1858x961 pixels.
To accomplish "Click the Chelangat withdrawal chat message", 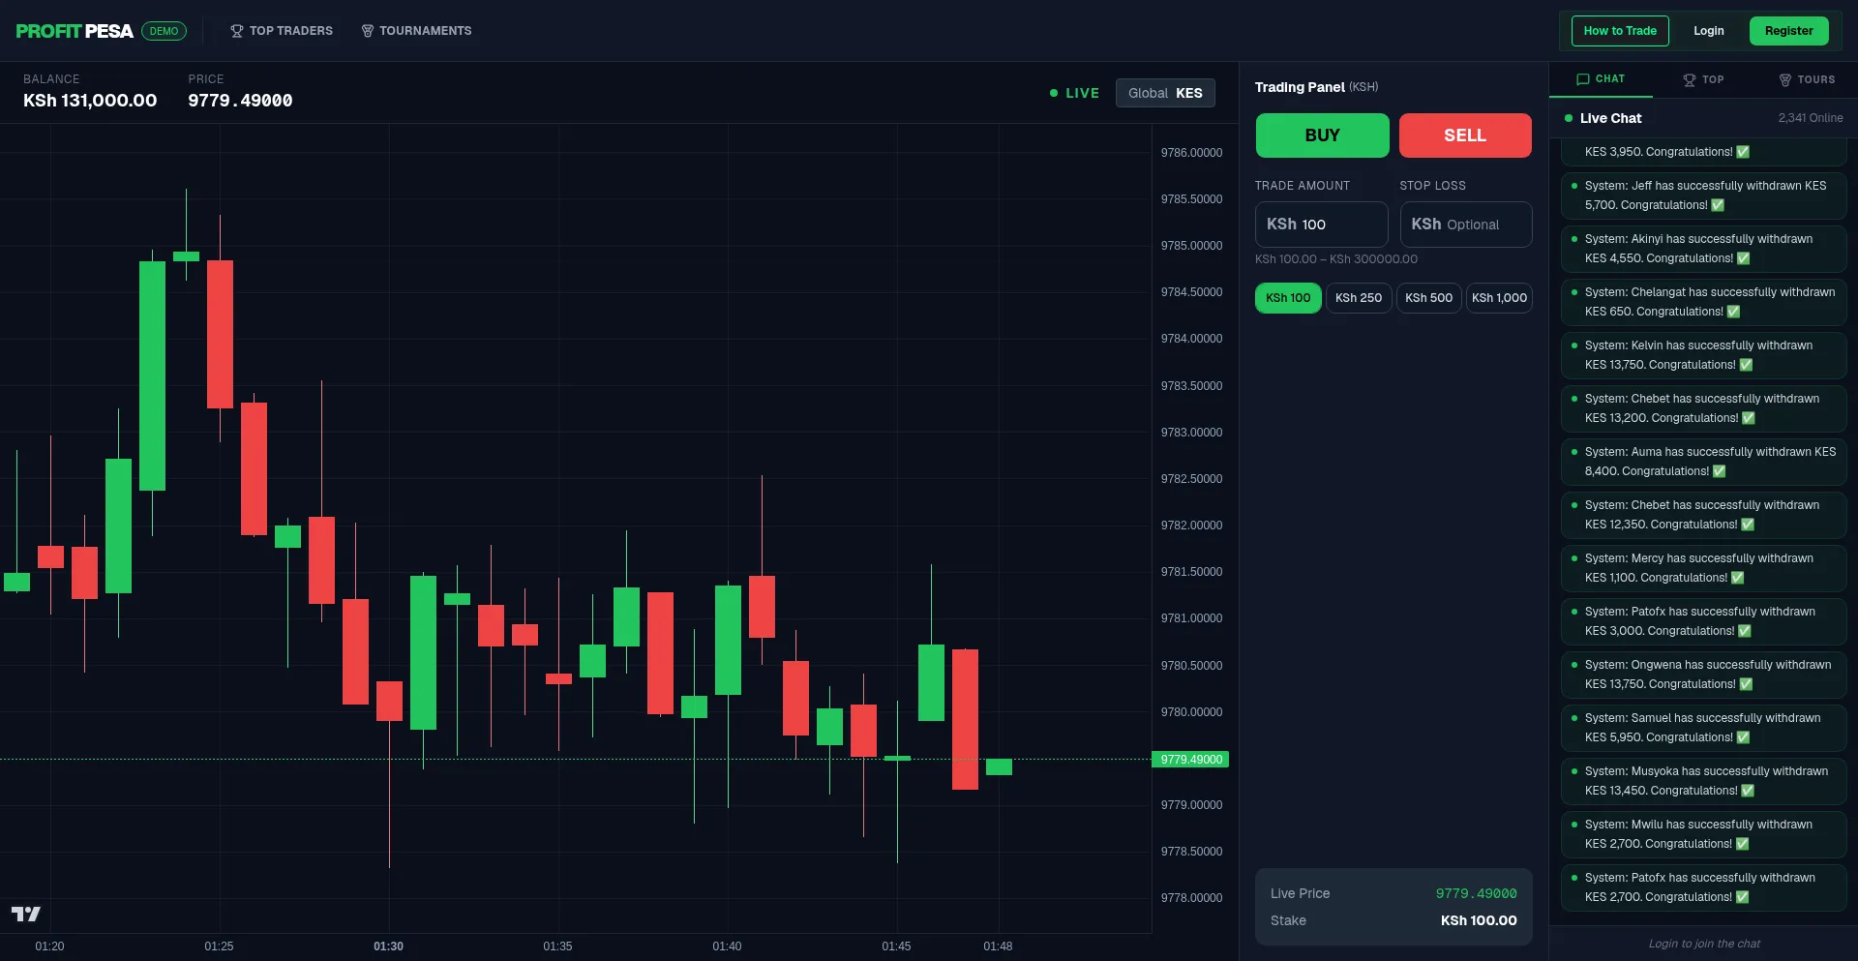I will [1703, 302].
